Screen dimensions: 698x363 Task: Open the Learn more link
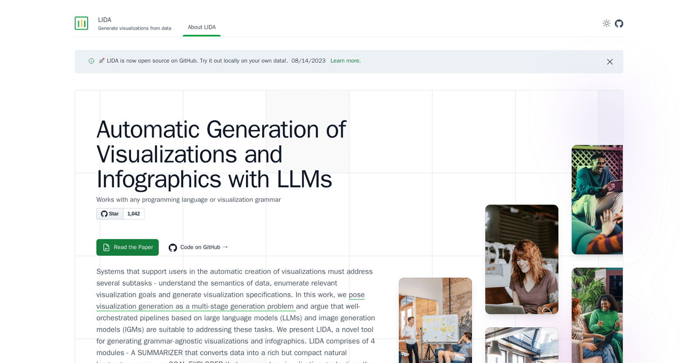coord(345,61)
